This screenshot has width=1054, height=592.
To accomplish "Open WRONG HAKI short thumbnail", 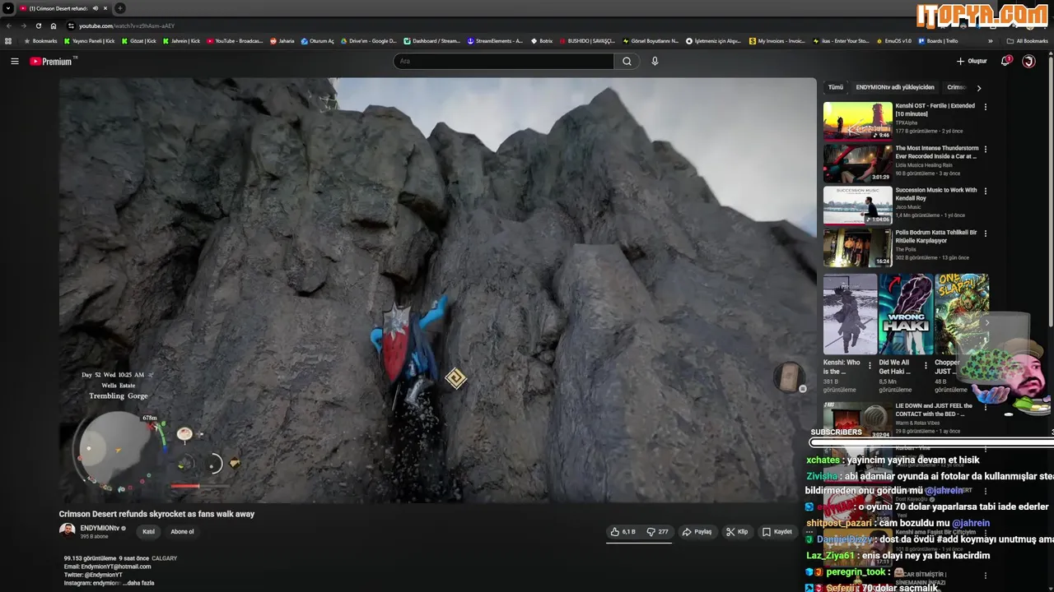I will pyautogui.click(x=906, y=314).
